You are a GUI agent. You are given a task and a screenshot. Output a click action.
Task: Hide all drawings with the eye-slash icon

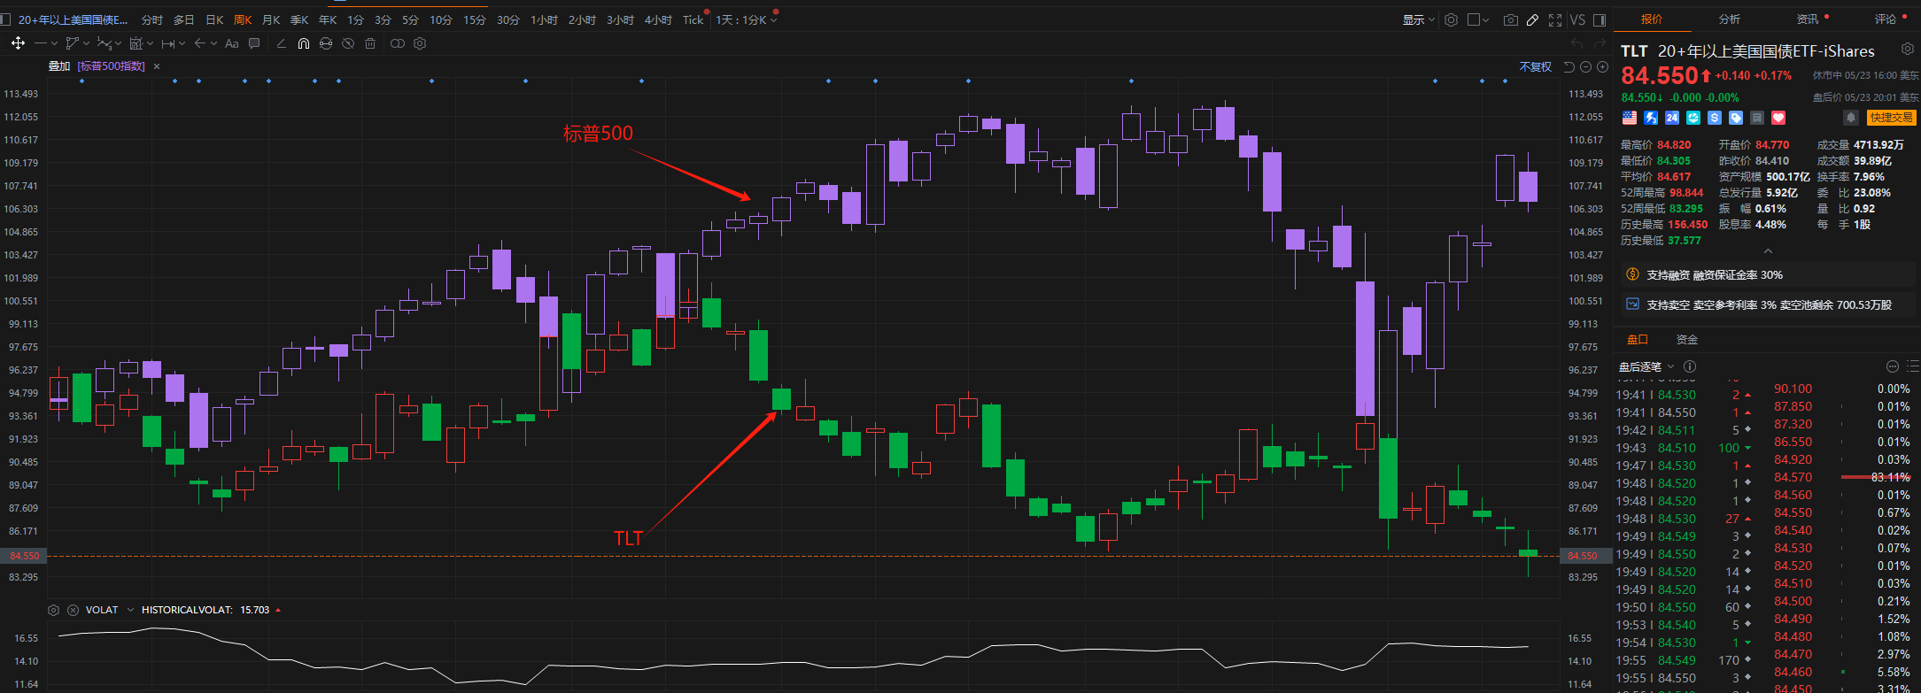click(x=348, y=43)
